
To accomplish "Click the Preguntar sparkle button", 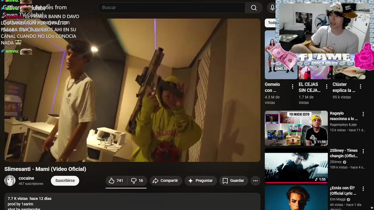I will tap(200, 181).
